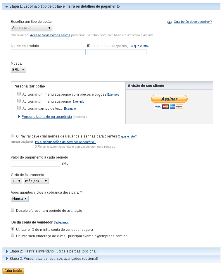Open the BRL currency dropdown
The image size is (223, 275).
point(18,70)
